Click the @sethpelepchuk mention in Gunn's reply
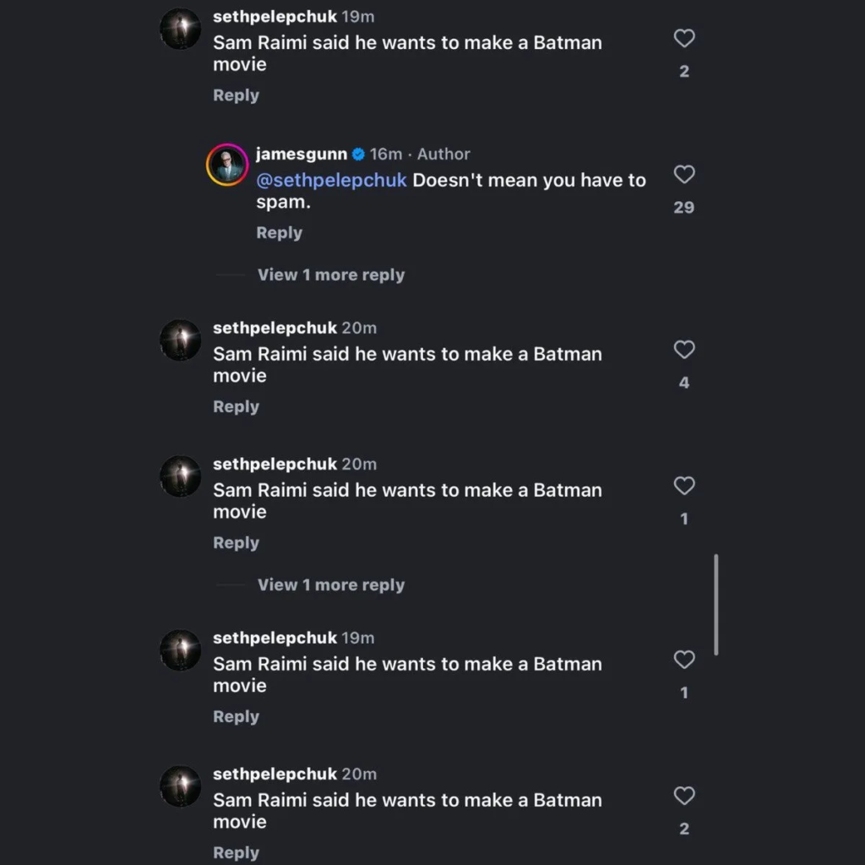865x865 pixels. pyautogui.click(x=331, y=180)
